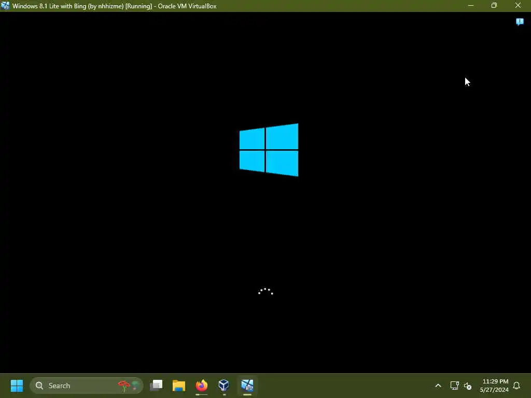This screenshot has height=398, width=531.
Task: Click the taskbar Search box
Action: point(87,386)
